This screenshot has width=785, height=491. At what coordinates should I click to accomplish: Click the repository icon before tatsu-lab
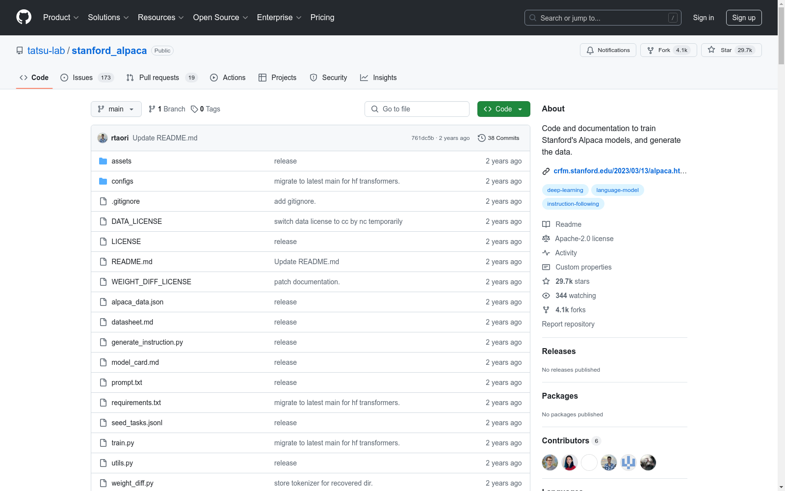[x=20, y=51]
